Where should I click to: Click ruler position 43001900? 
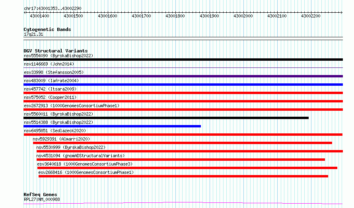click(x=209, y=16)
